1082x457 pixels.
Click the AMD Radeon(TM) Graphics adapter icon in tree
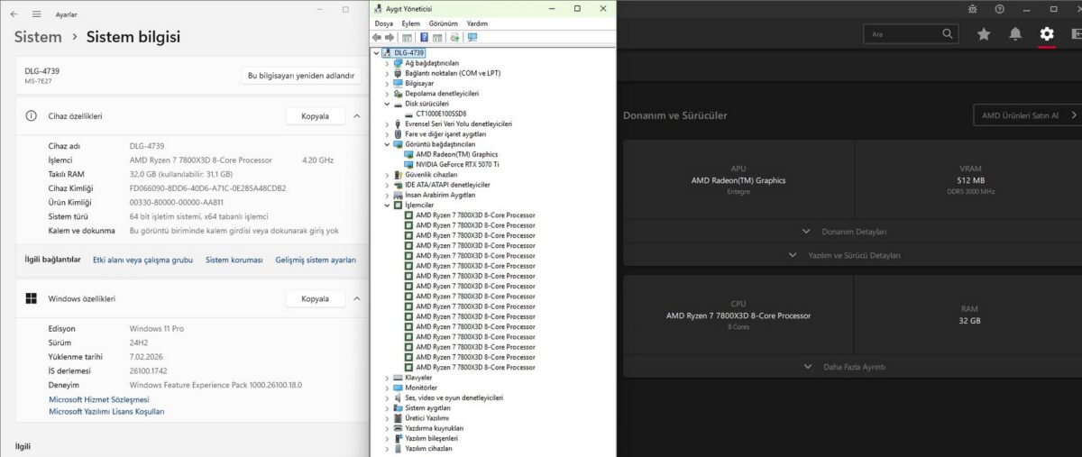click(x=409, y=154)
